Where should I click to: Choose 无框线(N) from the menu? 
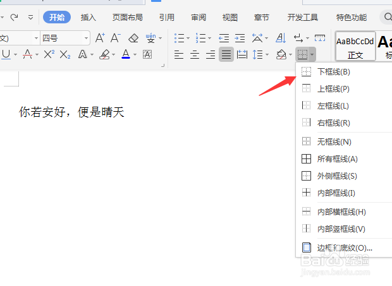pyautogui.click(x=344, y=142)
